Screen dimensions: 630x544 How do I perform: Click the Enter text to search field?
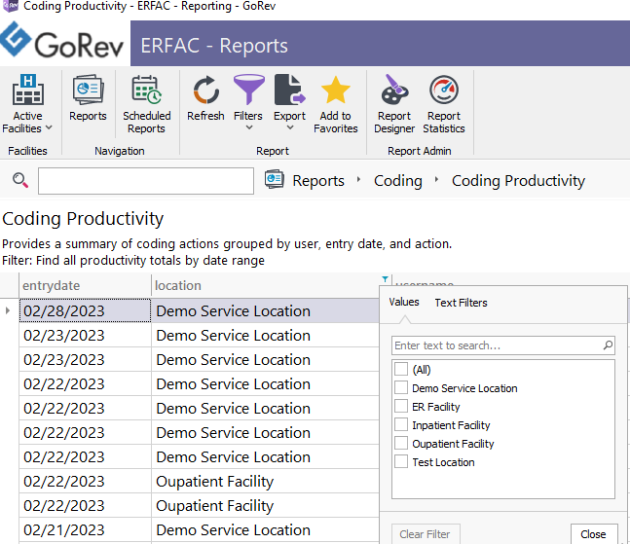pyautogui.click(x=503, y=345)
